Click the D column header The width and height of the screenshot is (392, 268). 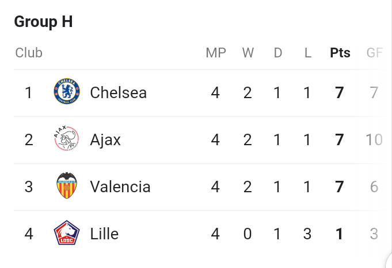point(278,53)
